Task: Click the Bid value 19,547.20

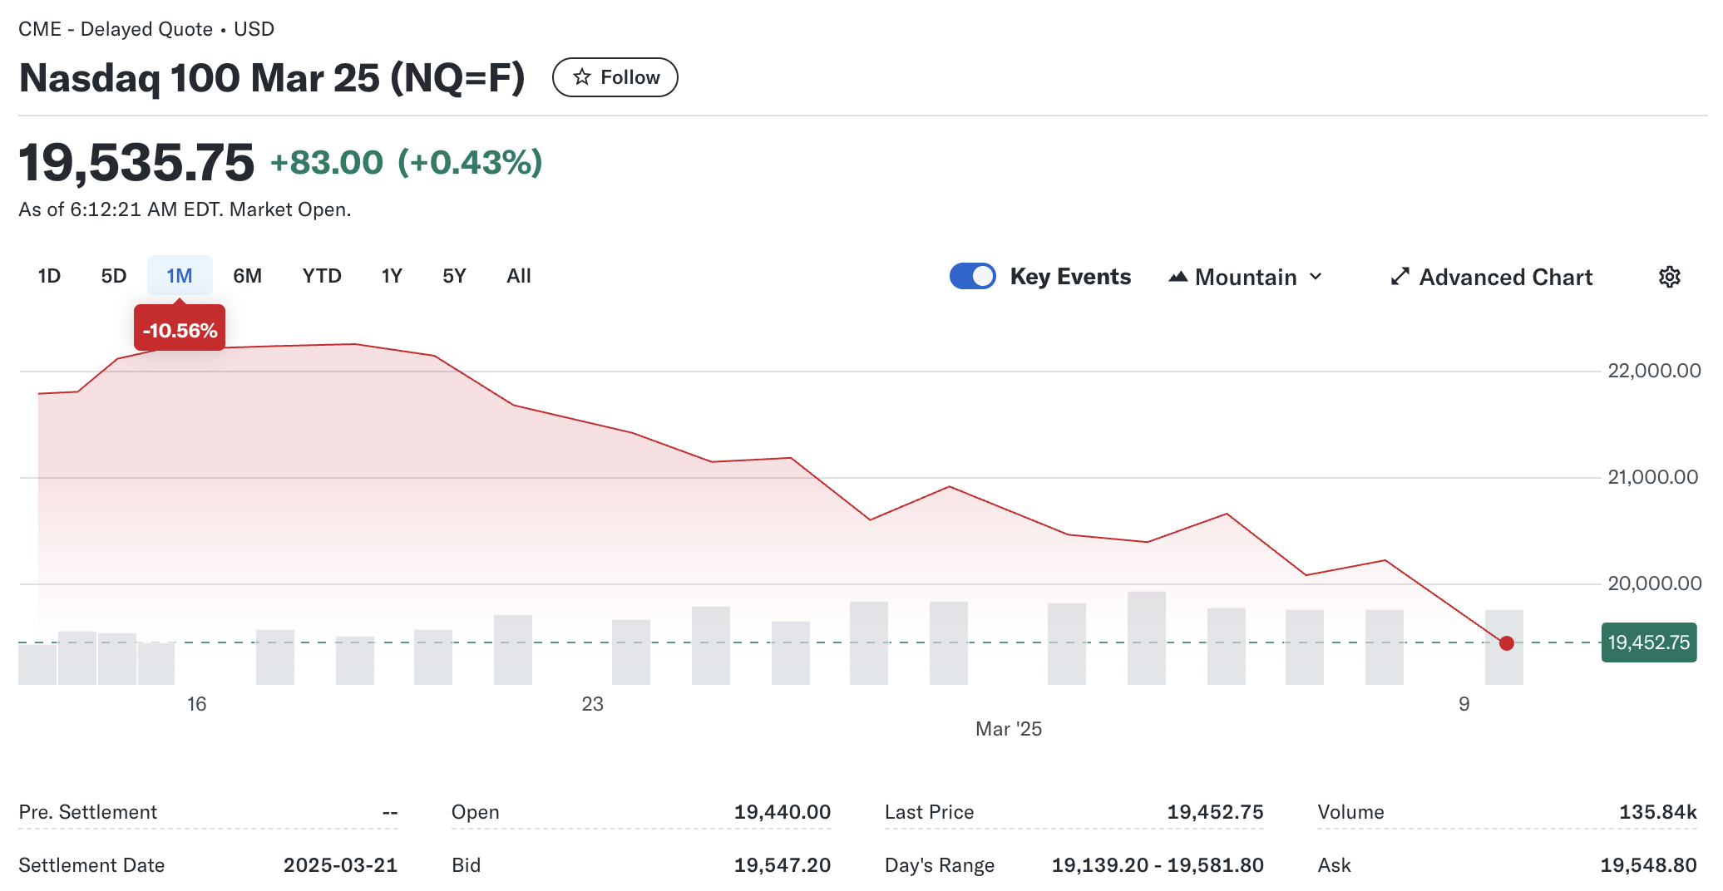Action: coord(782,865)
